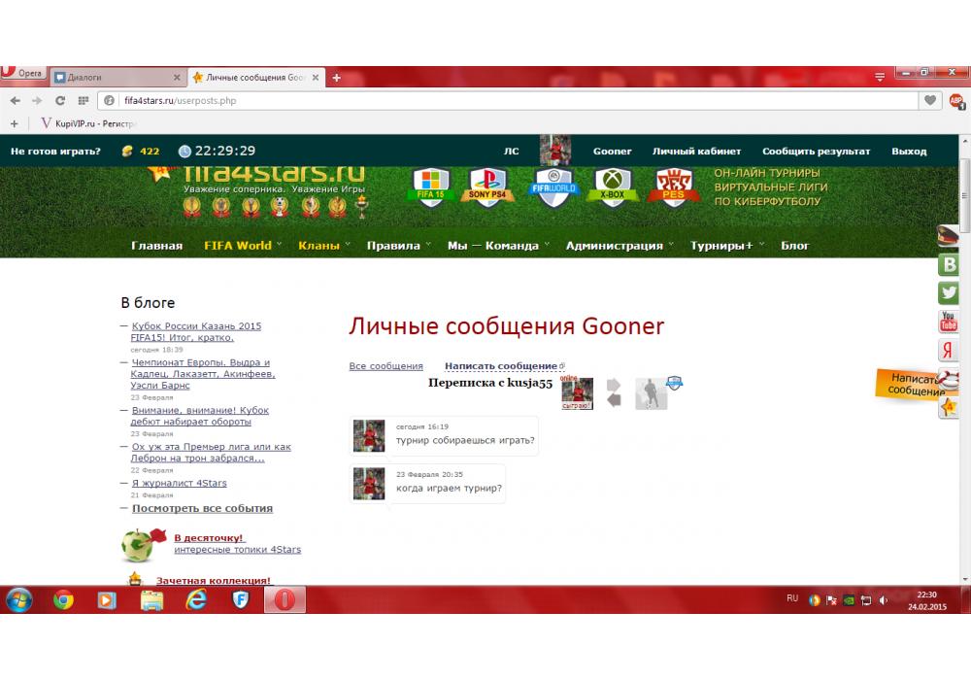Open the Все сообщения link
The width and height of the screenshot is (971, 680).
click(385, 366)
